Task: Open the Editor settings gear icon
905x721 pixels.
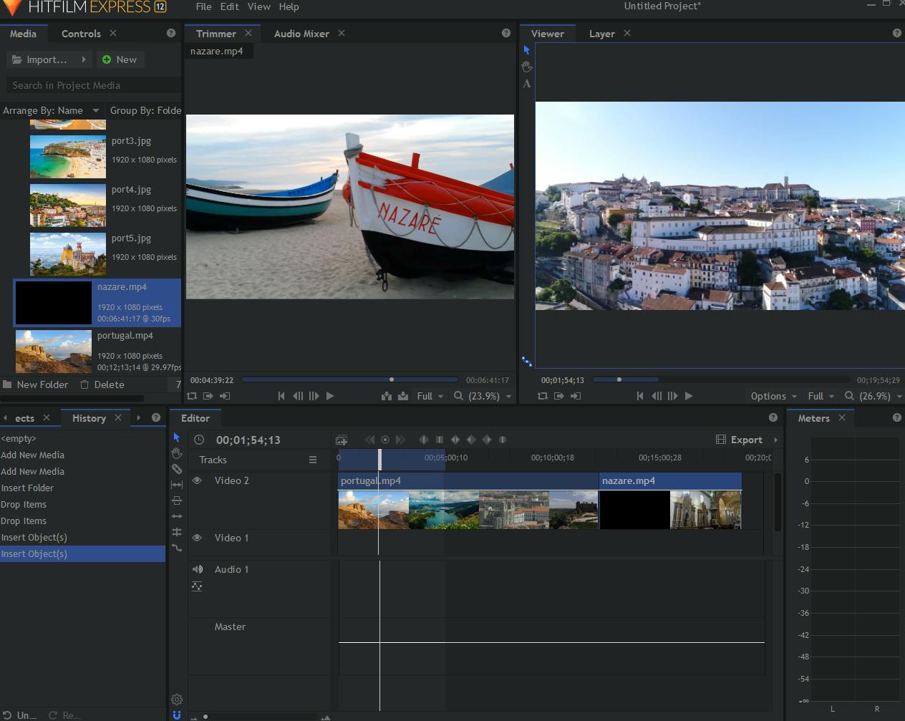Action: coord(177,700)
